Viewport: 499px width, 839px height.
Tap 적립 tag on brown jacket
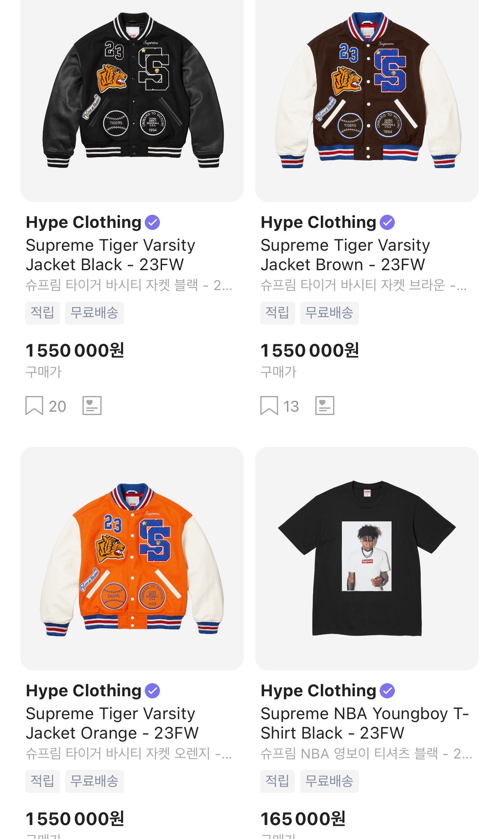277,313
